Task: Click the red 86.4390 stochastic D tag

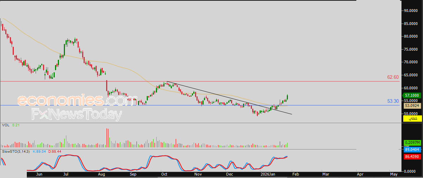Action: click(412, 156)
